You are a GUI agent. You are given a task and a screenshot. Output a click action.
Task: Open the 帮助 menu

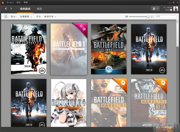click(26, 3)
